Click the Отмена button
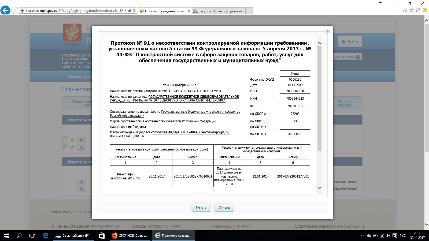Screen dimensions: 429x241 tap(224, 208)
